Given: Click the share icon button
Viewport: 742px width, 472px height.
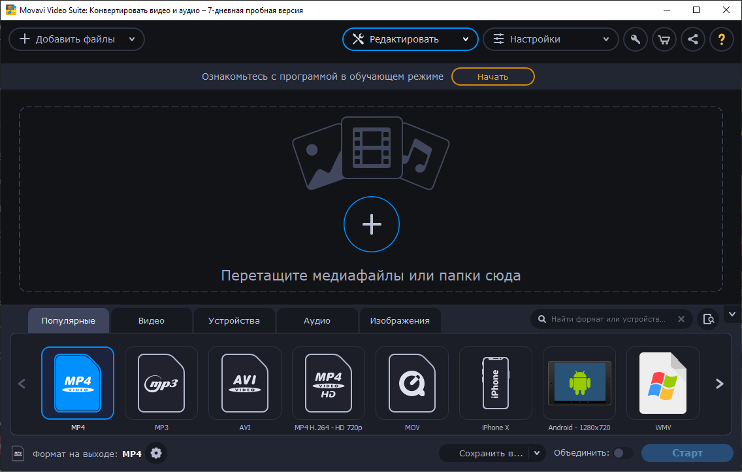Looking at the screenshot, I should pyautogui.click(x=693, y=39).
